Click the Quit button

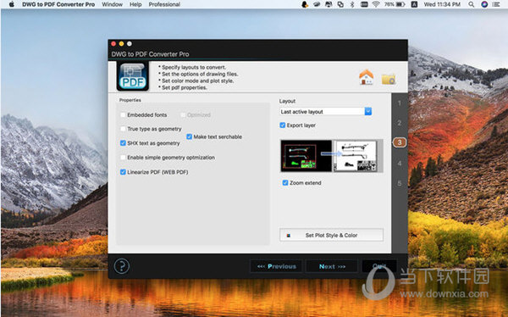click(379, 266)
